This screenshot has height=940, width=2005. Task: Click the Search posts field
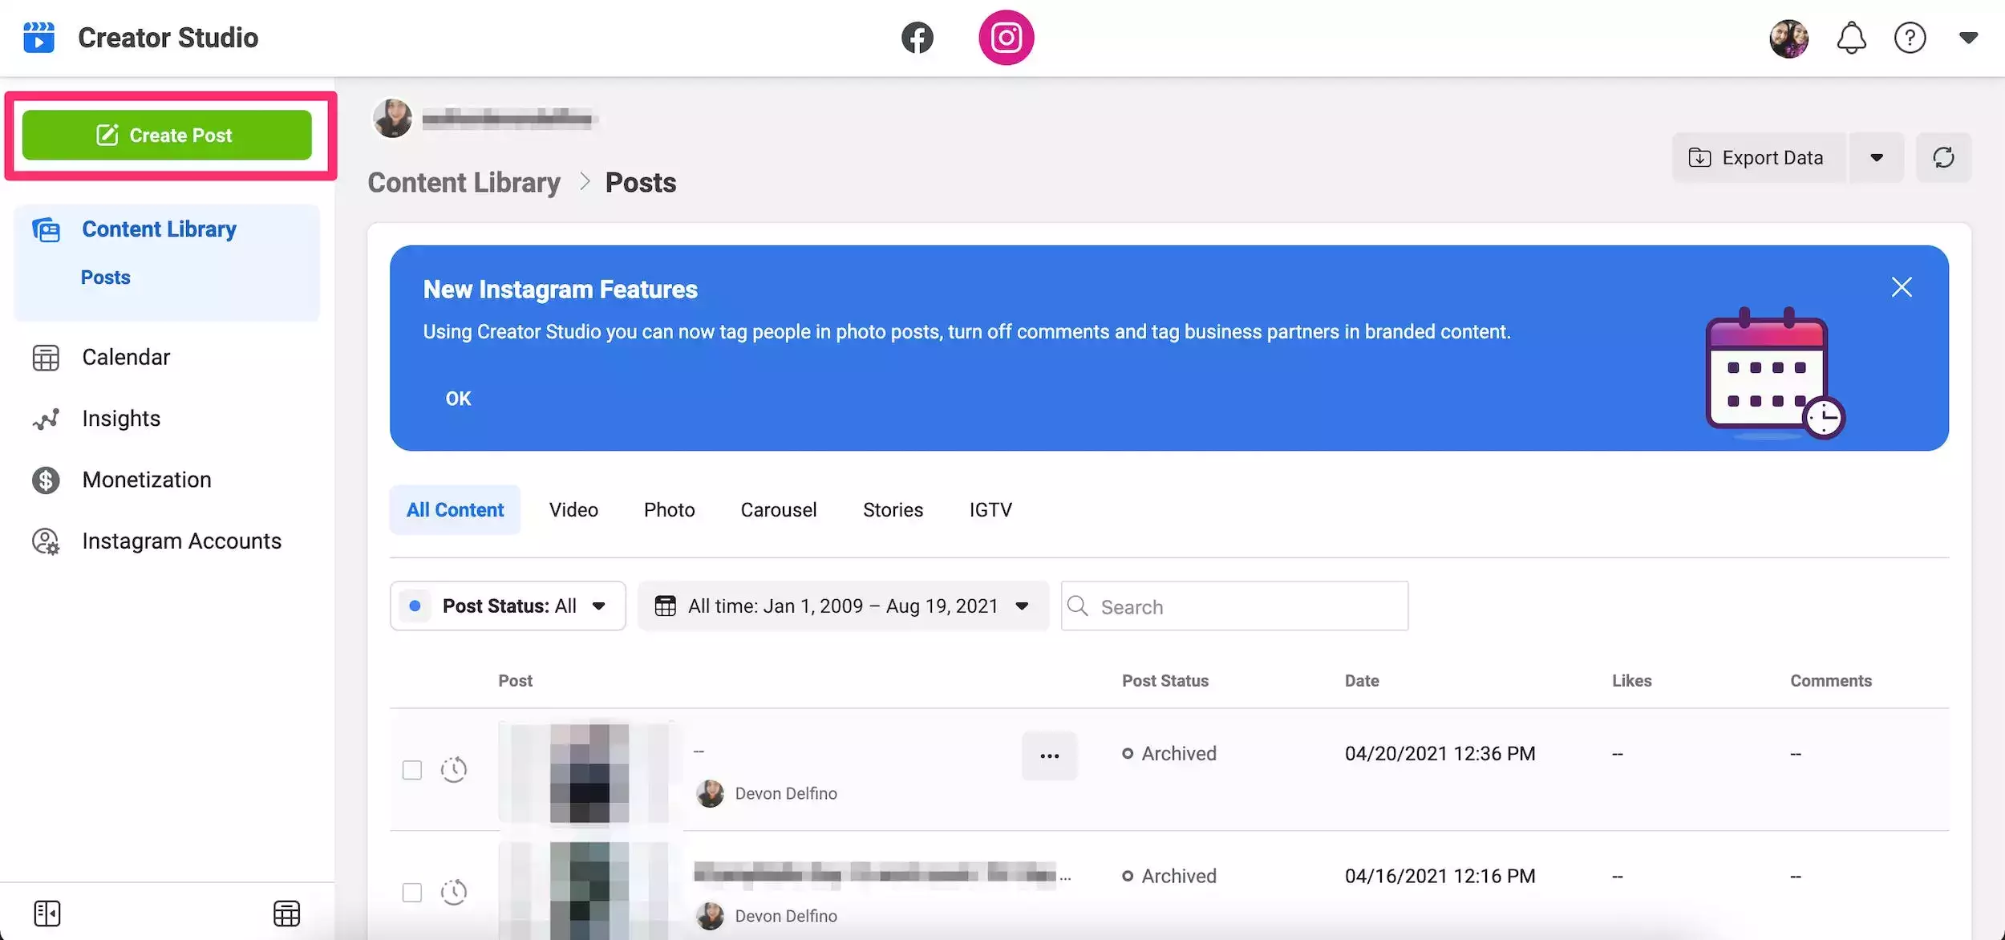point(1234,606)
